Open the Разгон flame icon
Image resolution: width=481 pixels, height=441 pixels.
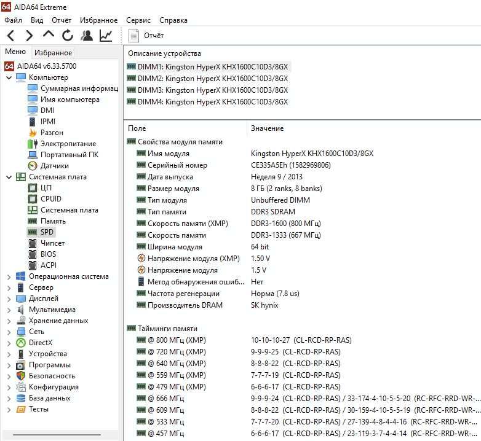point(33,133)
